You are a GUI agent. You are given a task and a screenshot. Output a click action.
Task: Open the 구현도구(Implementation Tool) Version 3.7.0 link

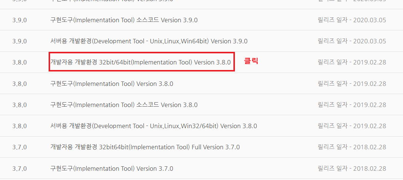[111, 169]
